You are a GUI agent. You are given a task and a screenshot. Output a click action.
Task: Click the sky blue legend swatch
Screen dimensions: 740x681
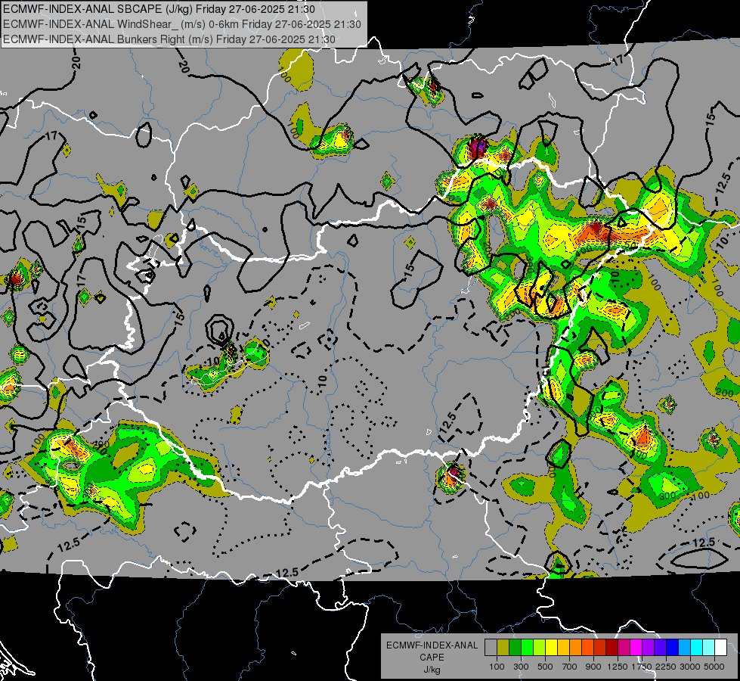685,648
